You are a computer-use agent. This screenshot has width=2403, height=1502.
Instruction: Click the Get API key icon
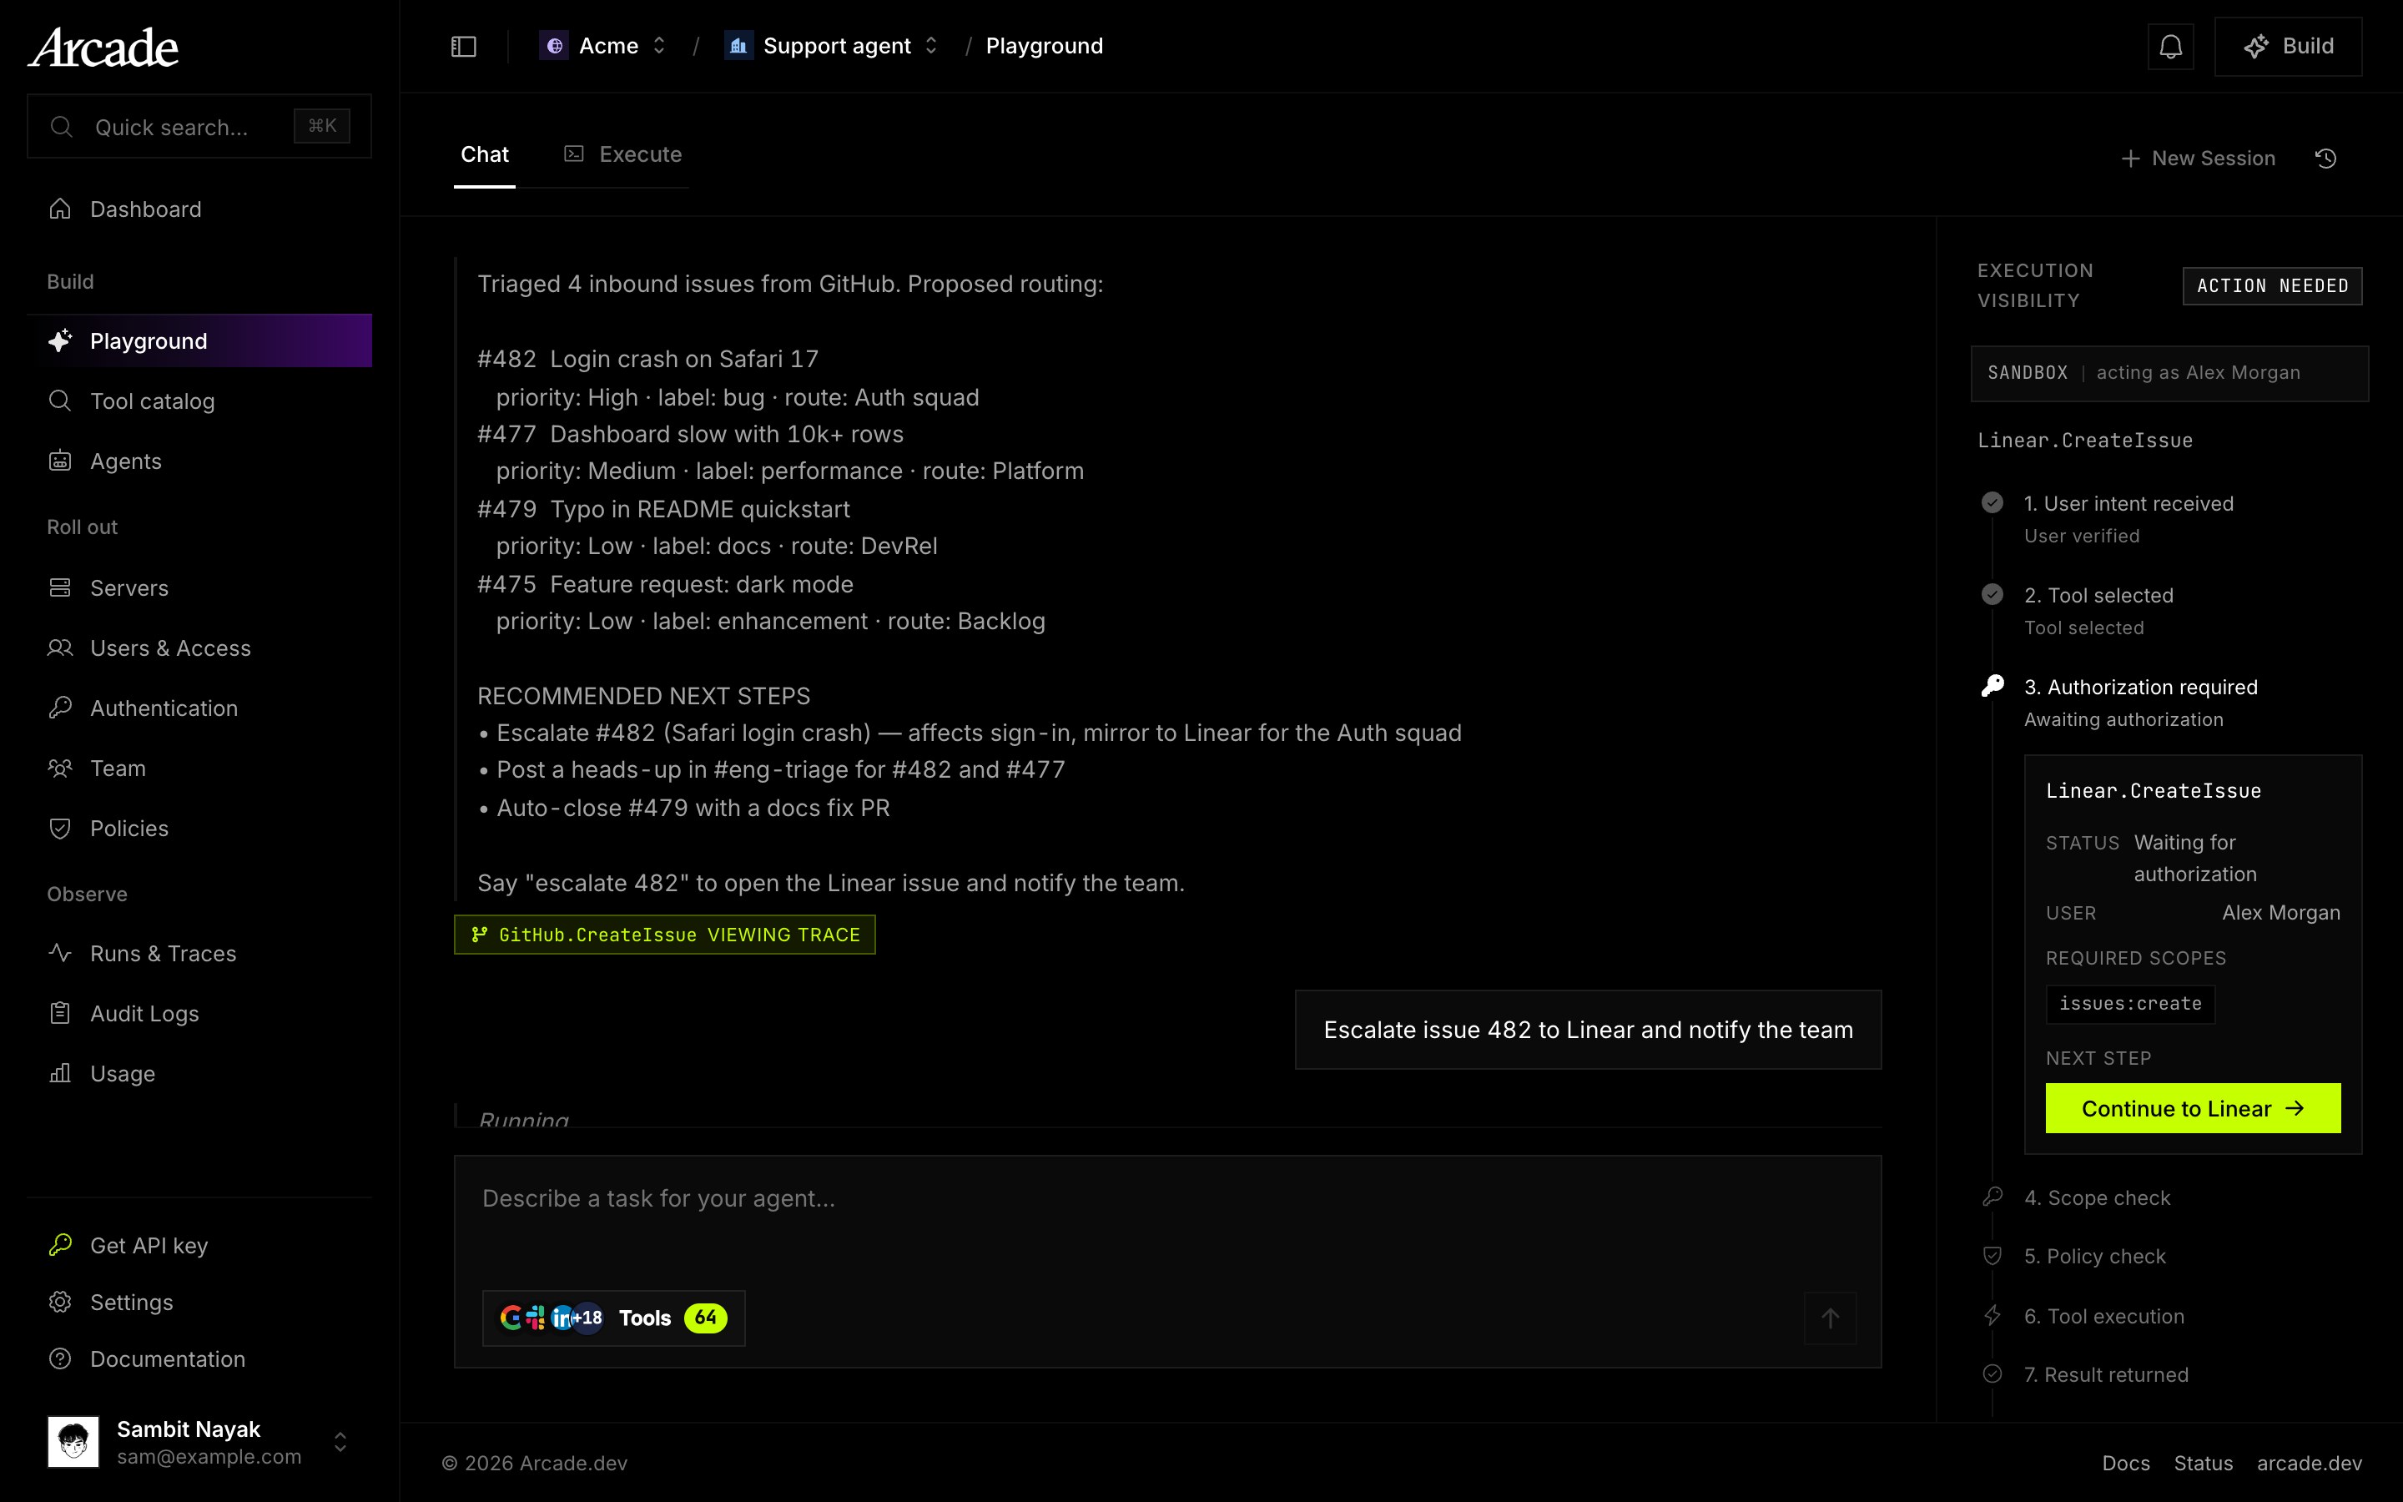(x=61, y=1245)
